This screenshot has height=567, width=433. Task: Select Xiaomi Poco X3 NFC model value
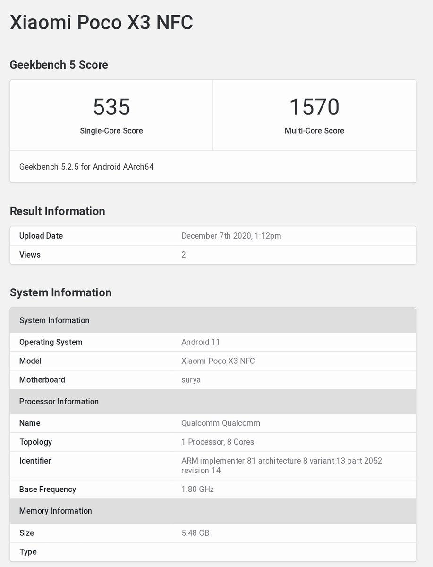coord(218,361)
